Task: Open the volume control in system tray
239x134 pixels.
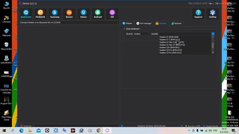Action: 210,131
